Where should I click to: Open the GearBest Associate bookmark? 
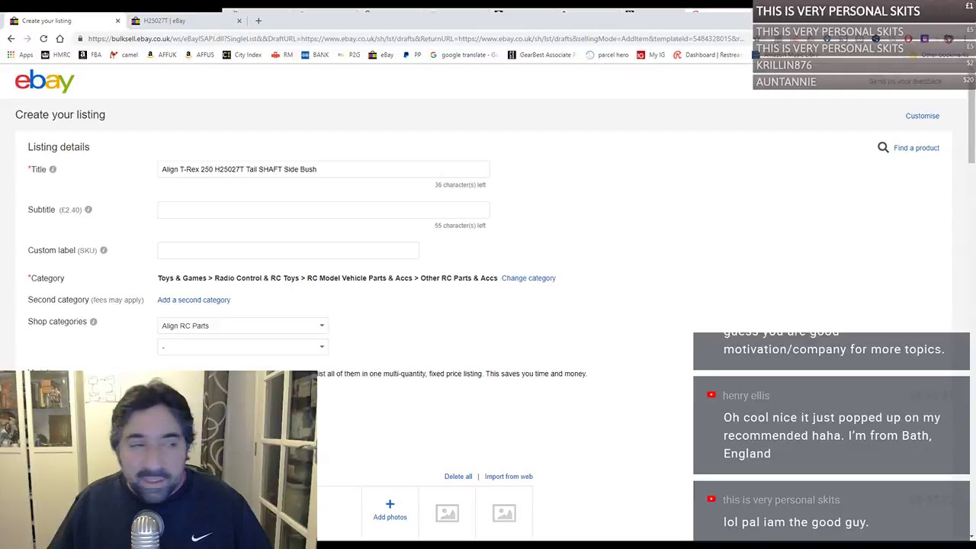coord(541,55)
